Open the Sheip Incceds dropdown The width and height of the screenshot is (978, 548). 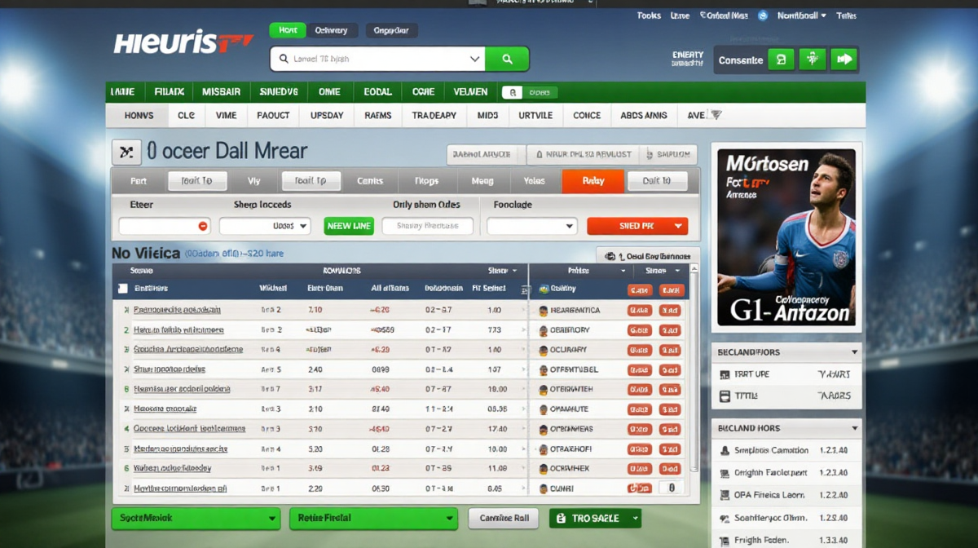[264, 226]
